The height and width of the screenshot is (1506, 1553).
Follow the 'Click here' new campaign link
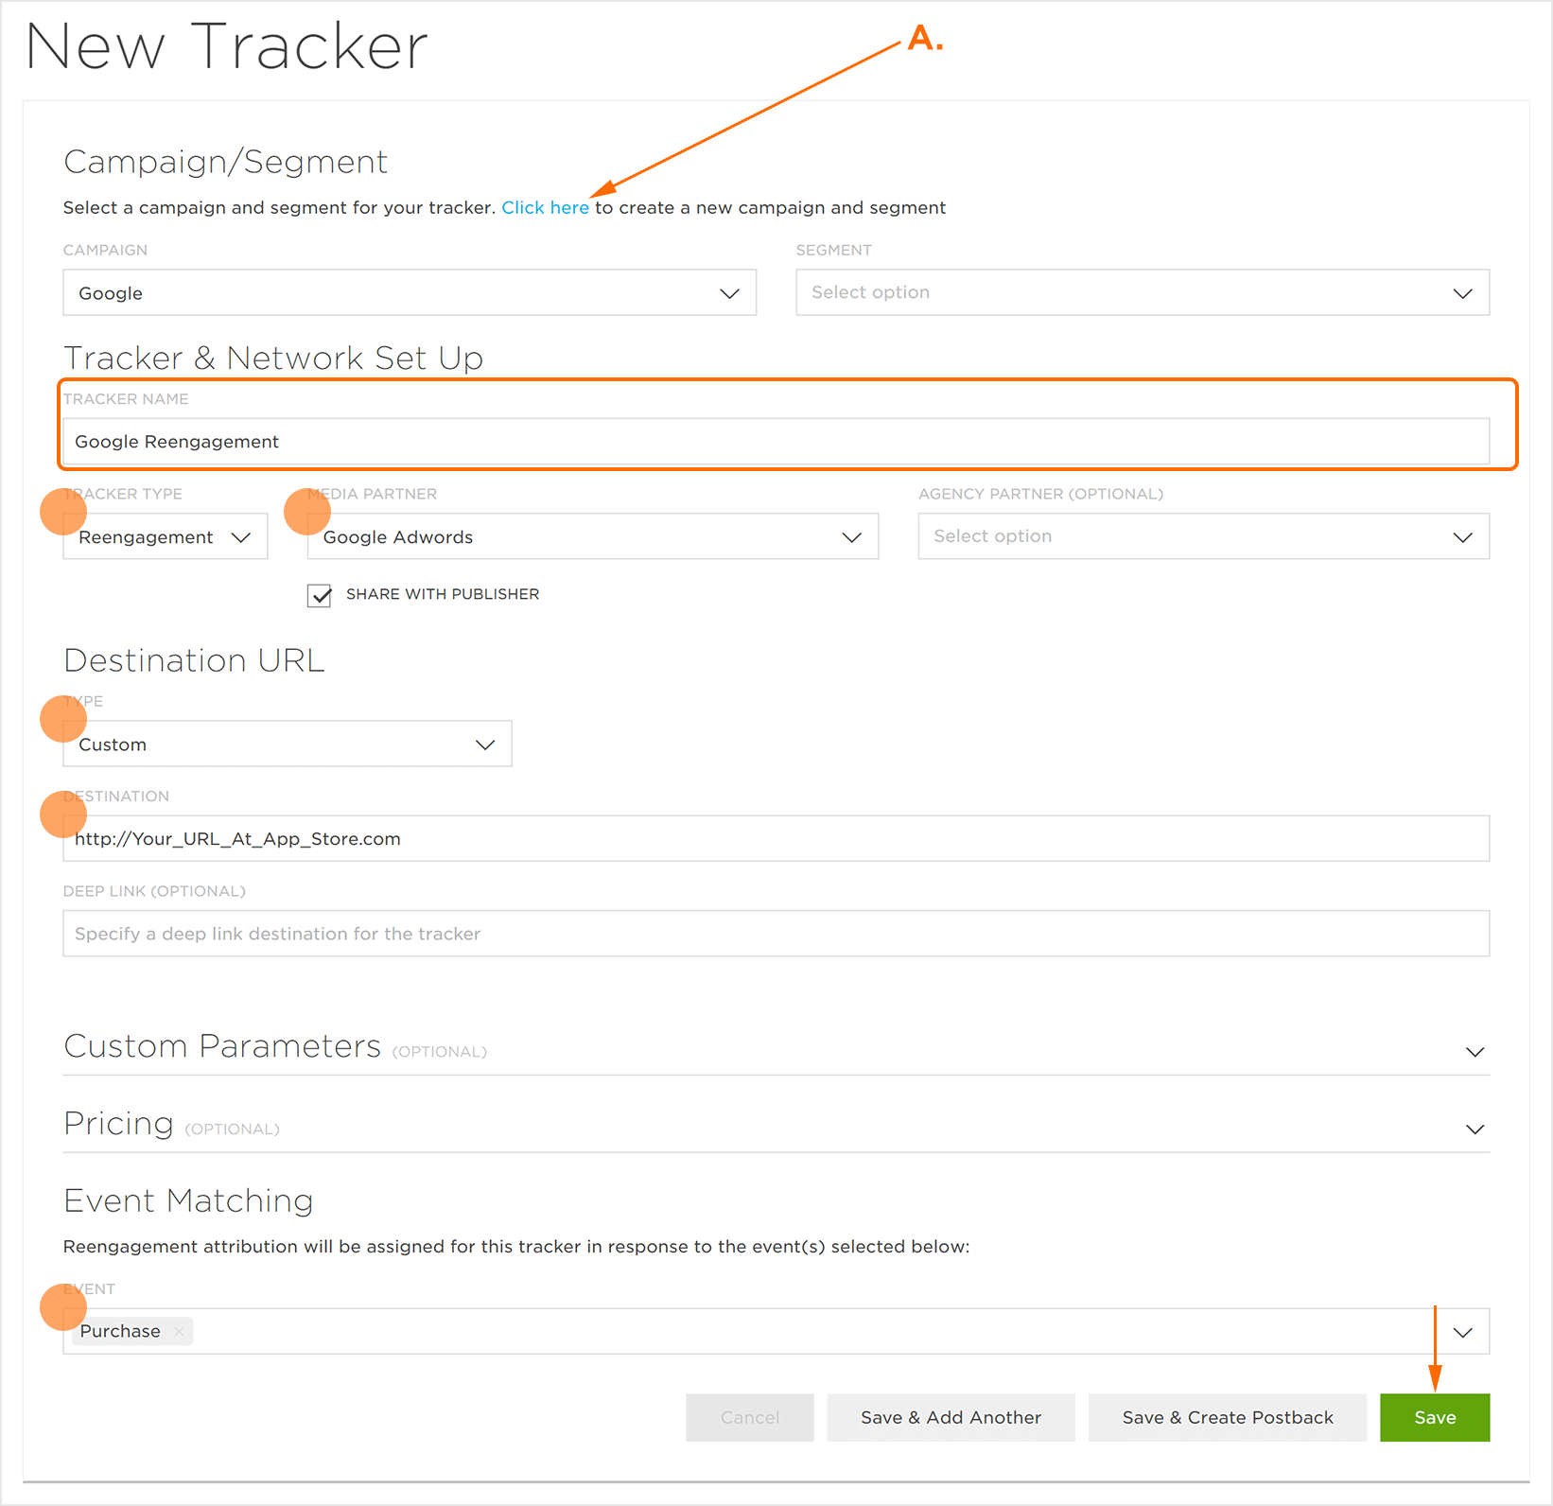tap(545, 208)
